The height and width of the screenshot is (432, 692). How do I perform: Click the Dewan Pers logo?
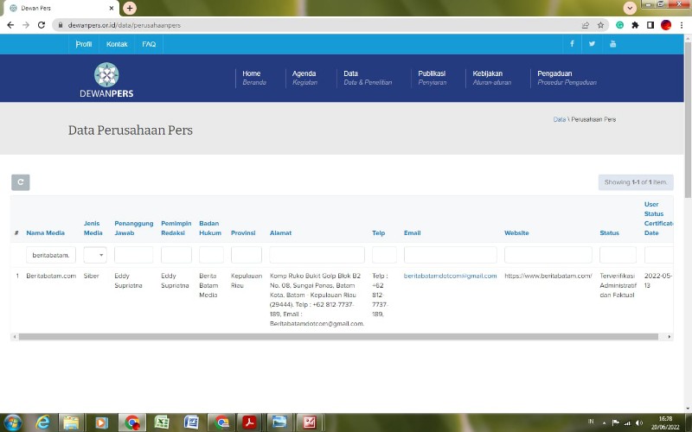[106, 79]
